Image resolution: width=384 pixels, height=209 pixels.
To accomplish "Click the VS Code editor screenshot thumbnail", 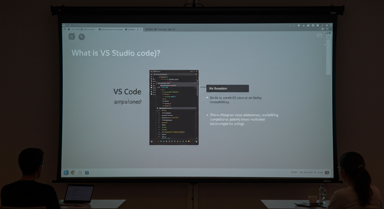I will tap(174, 107).
